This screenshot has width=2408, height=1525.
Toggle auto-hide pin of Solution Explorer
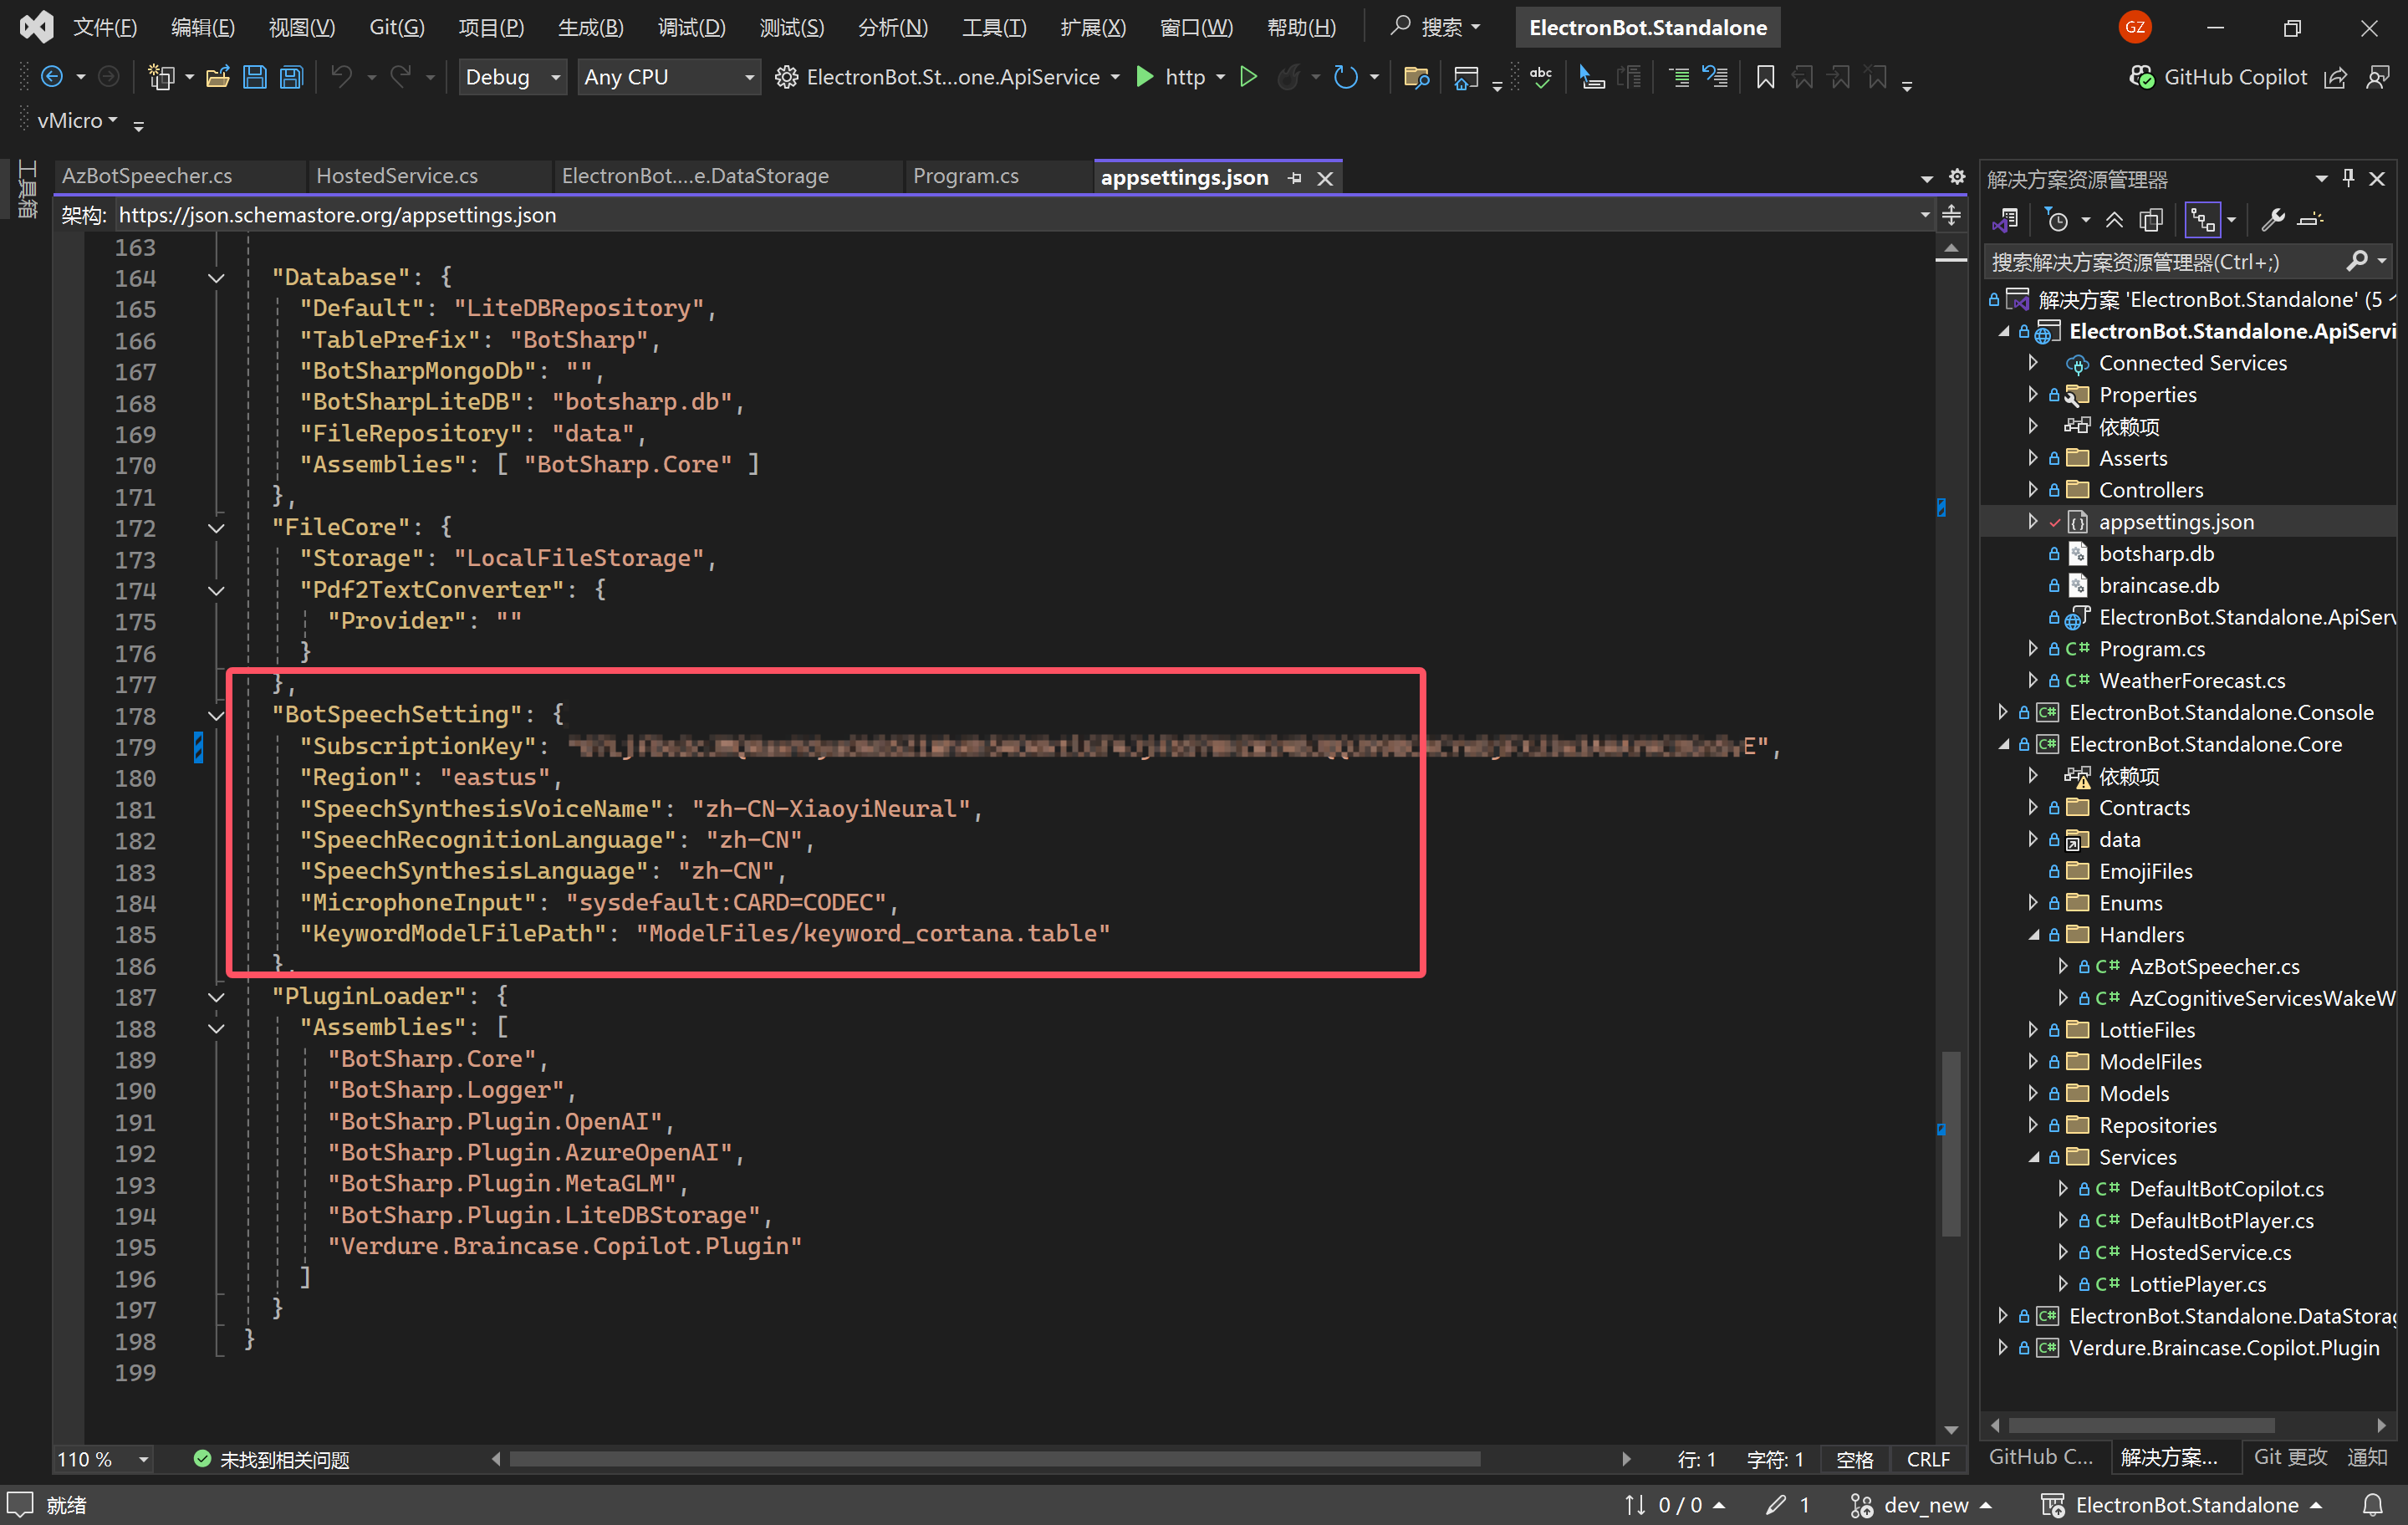[2348, 178]
